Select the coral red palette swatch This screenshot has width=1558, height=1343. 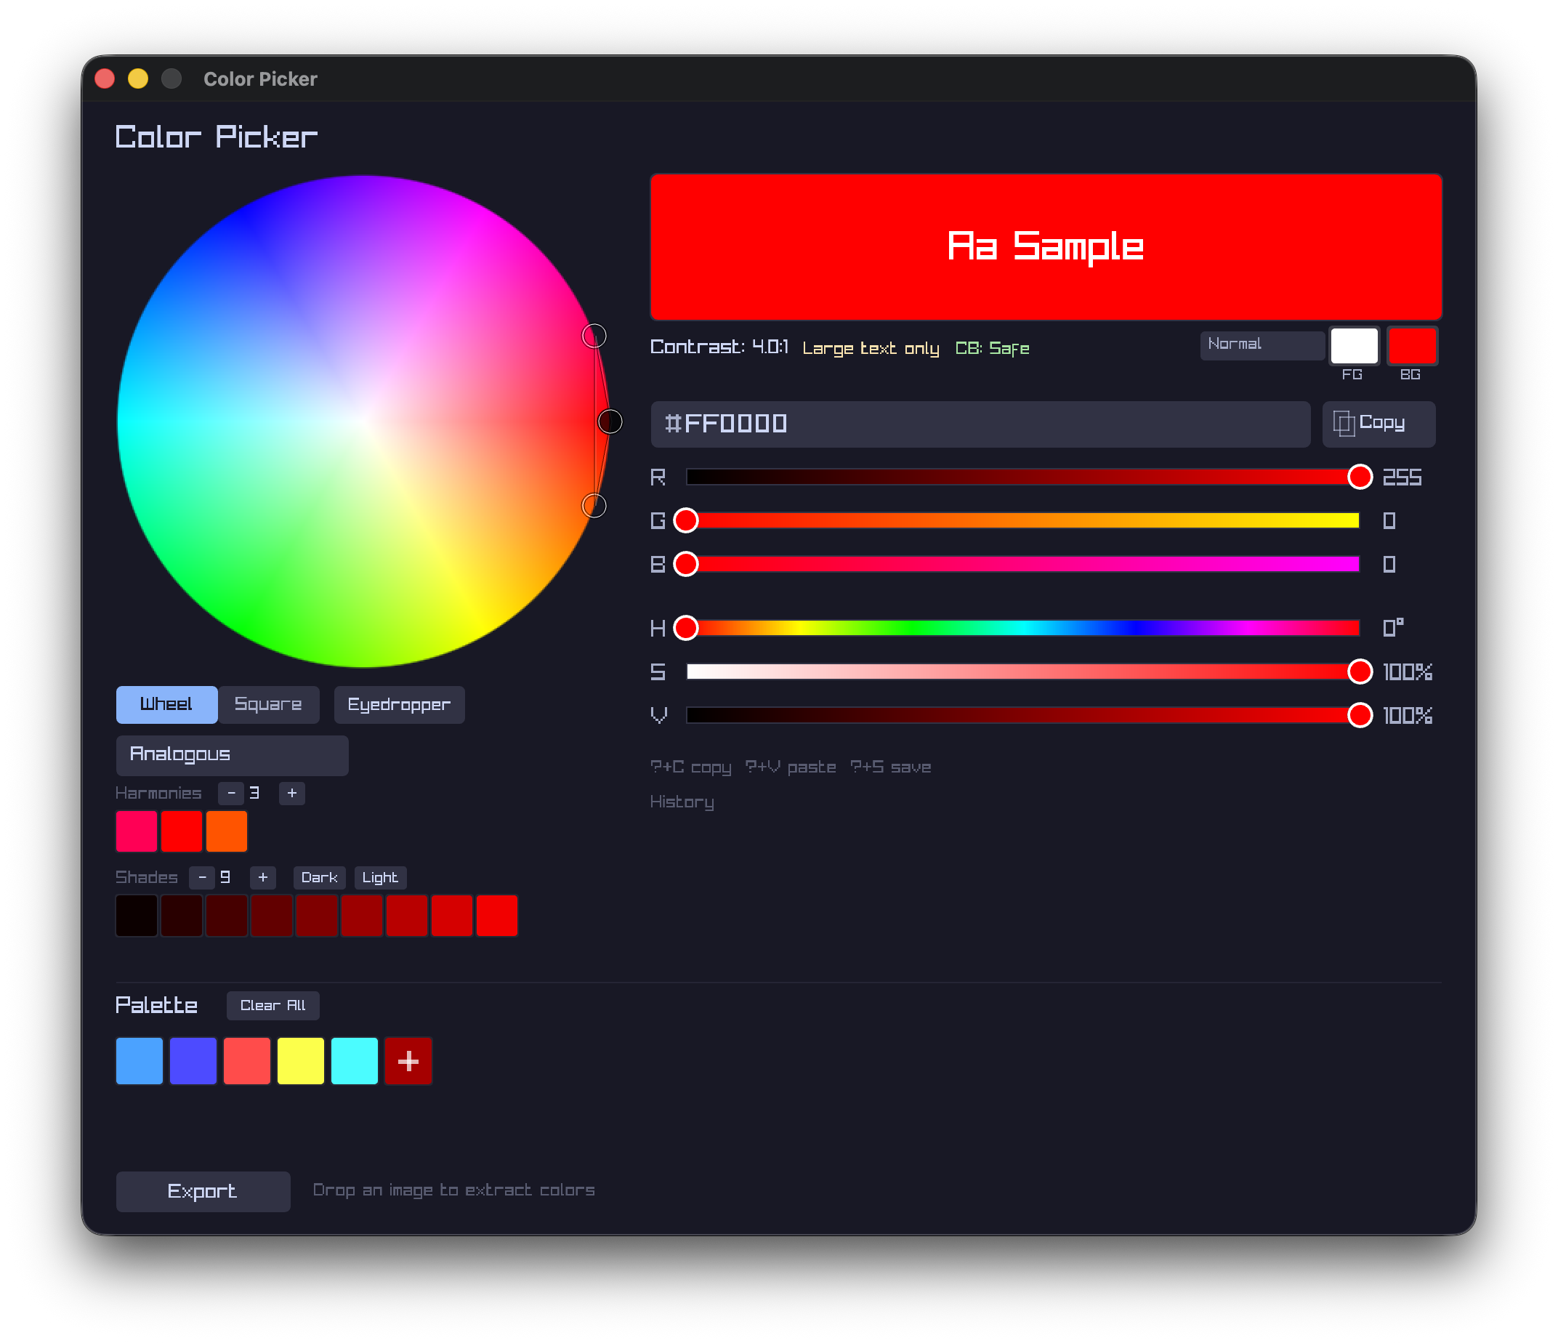[x=247, y=1061]
